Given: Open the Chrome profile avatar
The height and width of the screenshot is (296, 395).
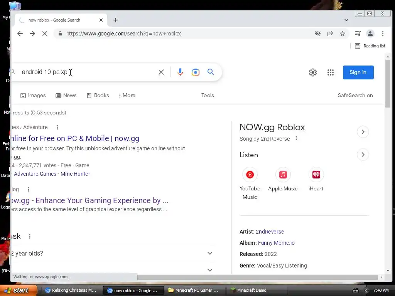Looking at the screenshot, I should coord(370,34).
